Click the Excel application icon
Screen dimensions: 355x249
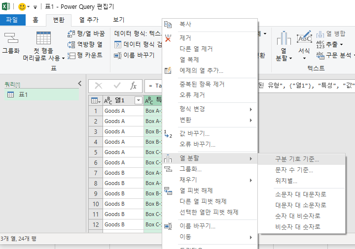point(5,6)
